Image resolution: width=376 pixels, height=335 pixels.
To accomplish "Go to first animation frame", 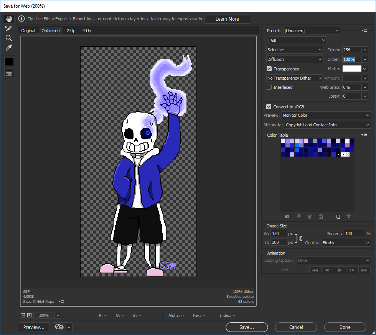I will click(x=315, y=270).
